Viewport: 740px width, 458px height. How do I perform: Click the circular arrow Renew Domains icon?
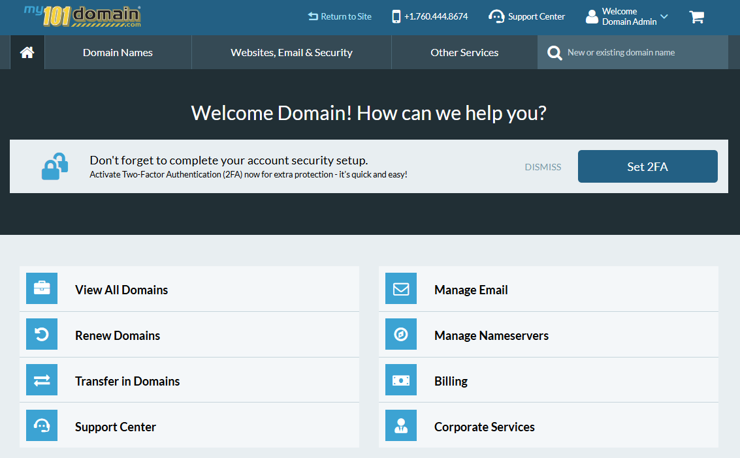coord(42,334)
